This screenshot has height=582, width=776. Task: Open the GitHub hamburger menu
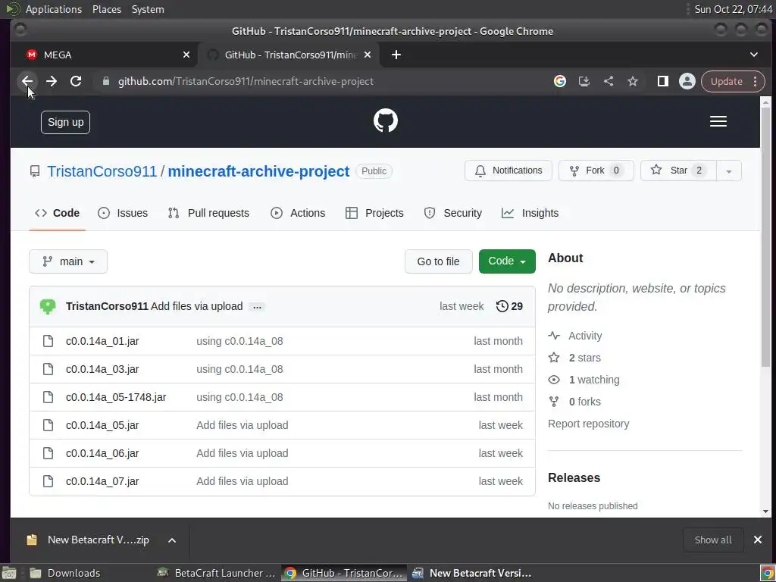(718, 121)
